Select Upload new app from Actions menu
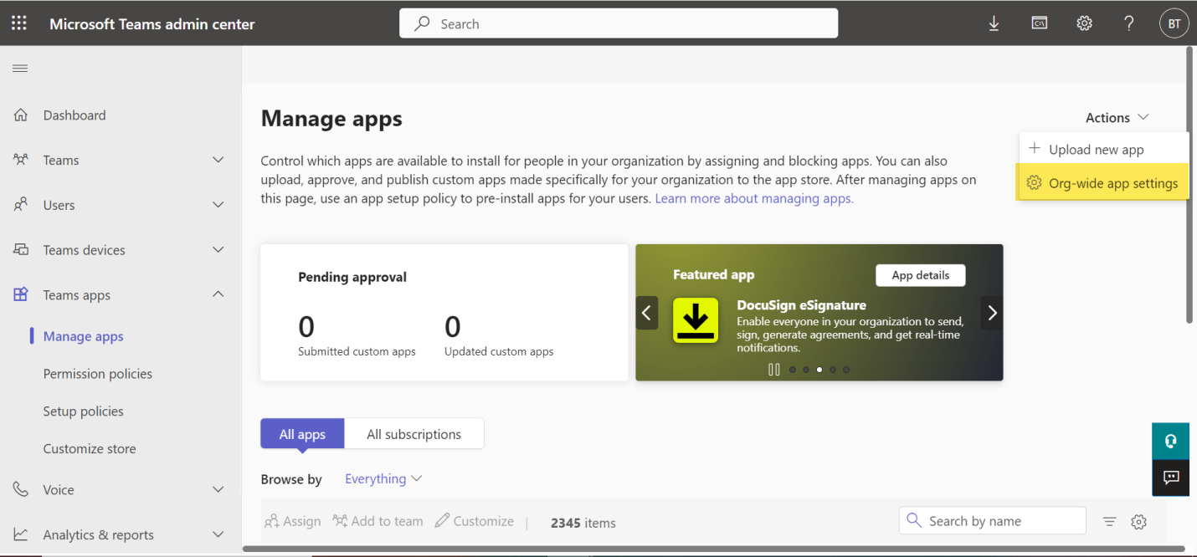This screenshot has height=557, width=1197. pyautogui.click(x=1104, y=149)
